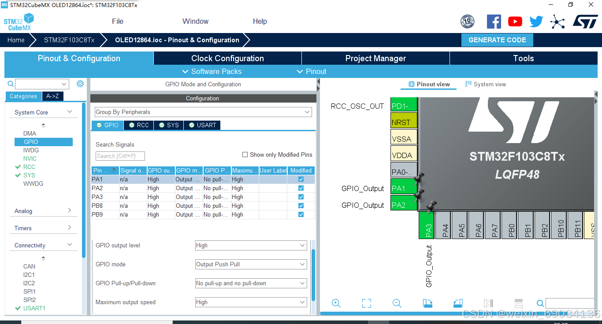The width and height of the screenshot is (602, 324).
Task: Click the PA7 pin on the chip
Action: click(x=493, y=225)
